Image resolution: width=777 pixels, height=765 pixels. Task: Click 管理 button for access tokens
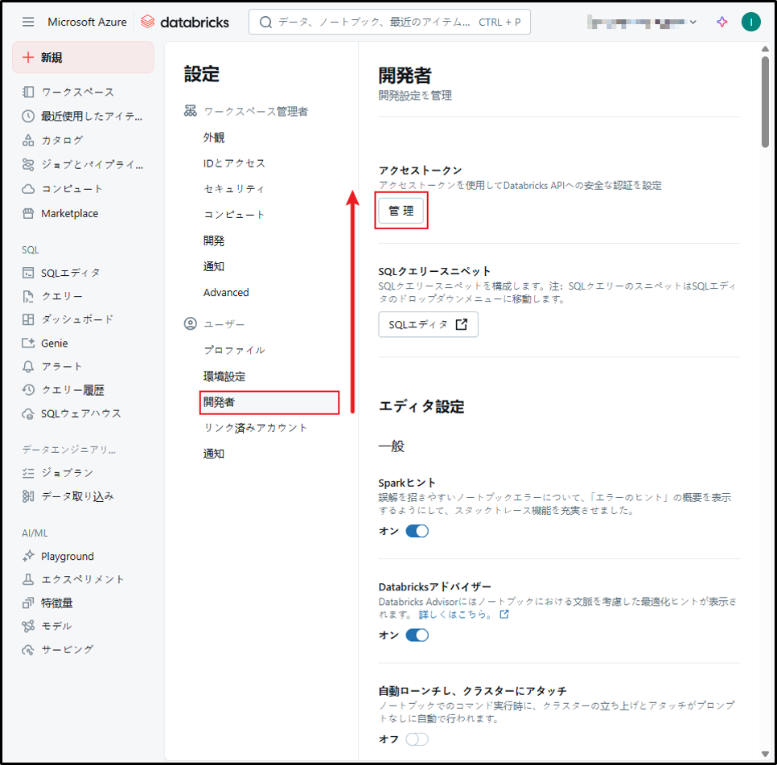(401, 211)
